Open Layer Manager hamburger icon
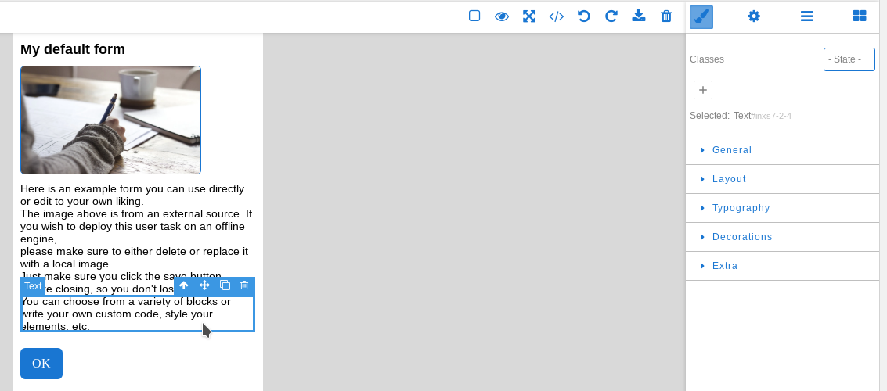This screenshot has width=887, height=391. pos(806,16)
